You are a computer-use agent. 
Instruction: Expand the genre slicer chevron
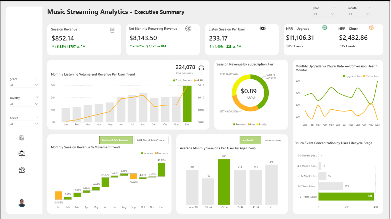37,78
